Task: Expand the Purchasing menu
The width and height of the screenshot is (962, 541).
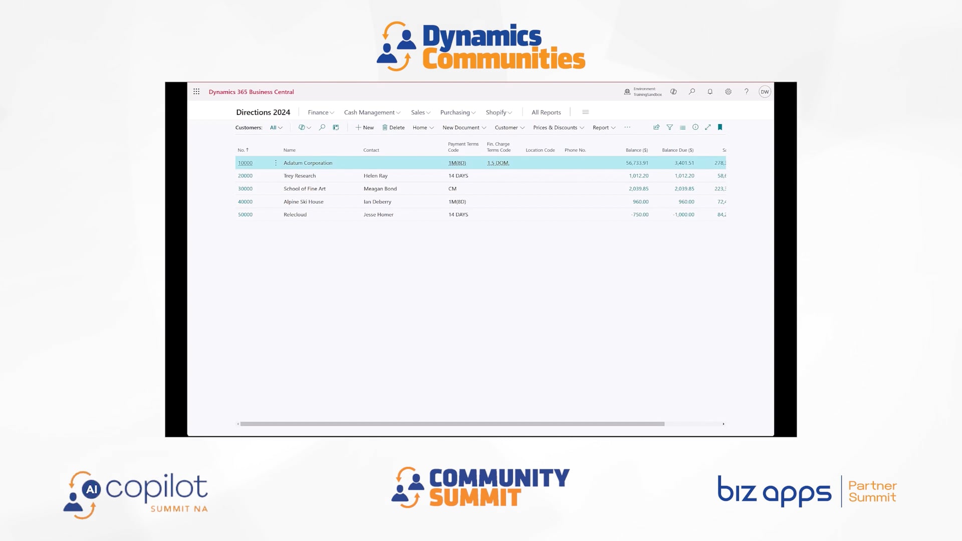Action: pos(458,112)
